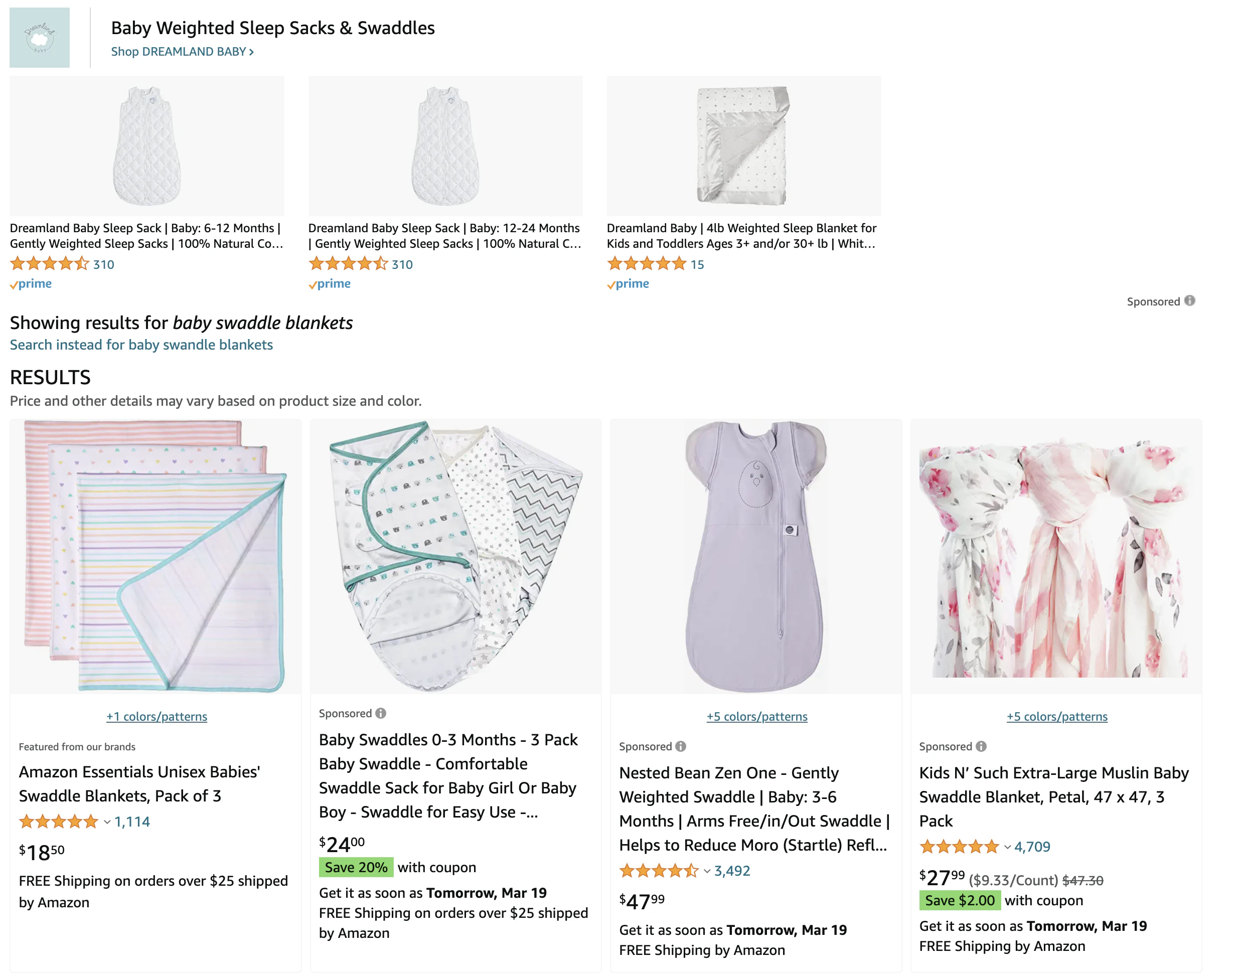The height and width of the screenshot is (974, 1236).
Task: Expand rating dropdown for Amazon Essentials blankets
Action: [107, 822]
